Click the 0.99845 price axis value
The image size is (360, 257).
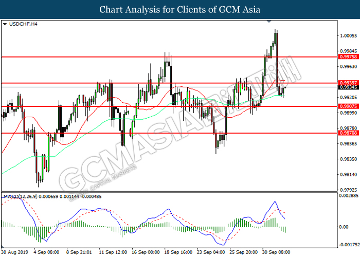point(349,51)
